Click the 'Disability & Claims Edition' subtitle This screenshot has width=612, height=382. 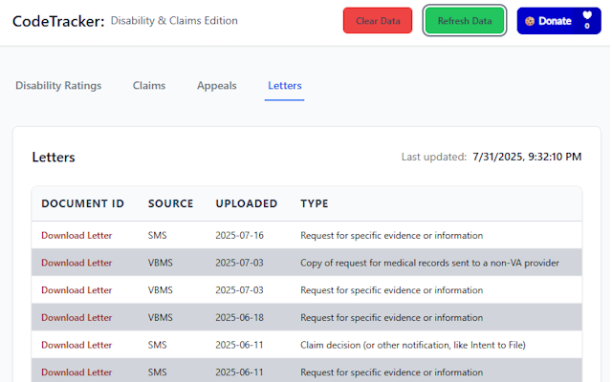(174, 21)
